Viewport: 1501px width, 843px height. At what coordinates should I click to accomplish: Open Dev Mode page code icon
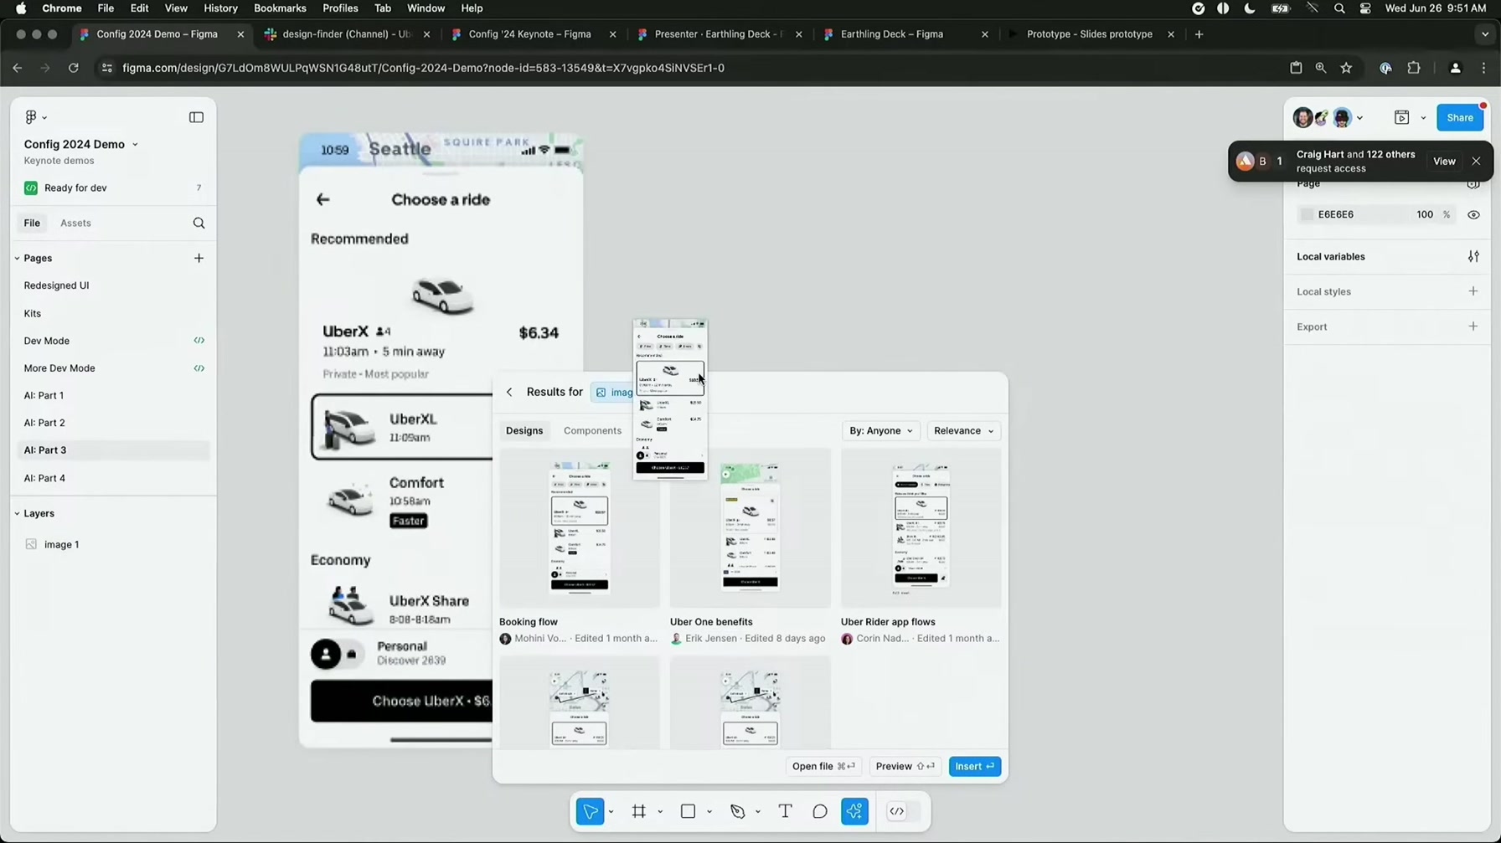pos(199,341)
